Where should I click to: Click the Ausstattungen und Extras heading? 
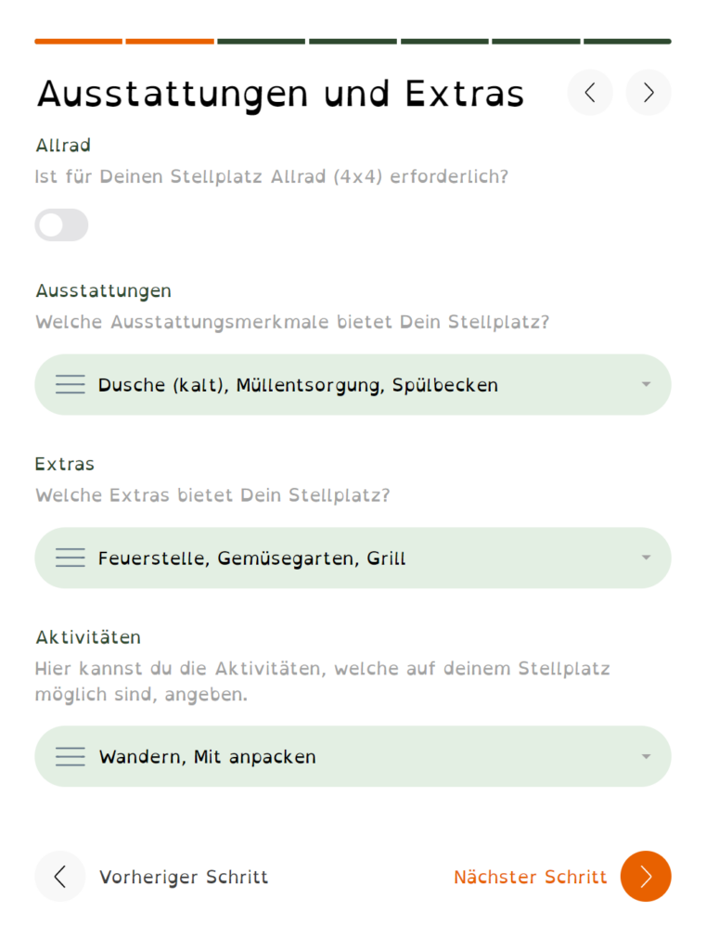coord(279,93)
